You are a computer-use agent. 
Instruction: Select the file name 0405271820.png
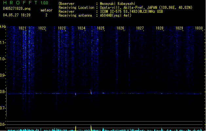(17, 9)
